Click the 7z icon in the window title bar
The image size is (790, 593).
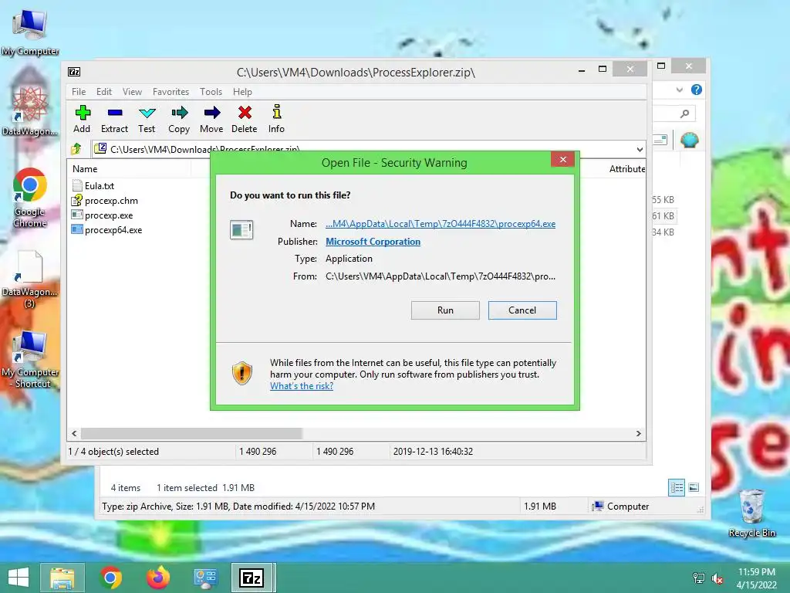coord(74,72)
